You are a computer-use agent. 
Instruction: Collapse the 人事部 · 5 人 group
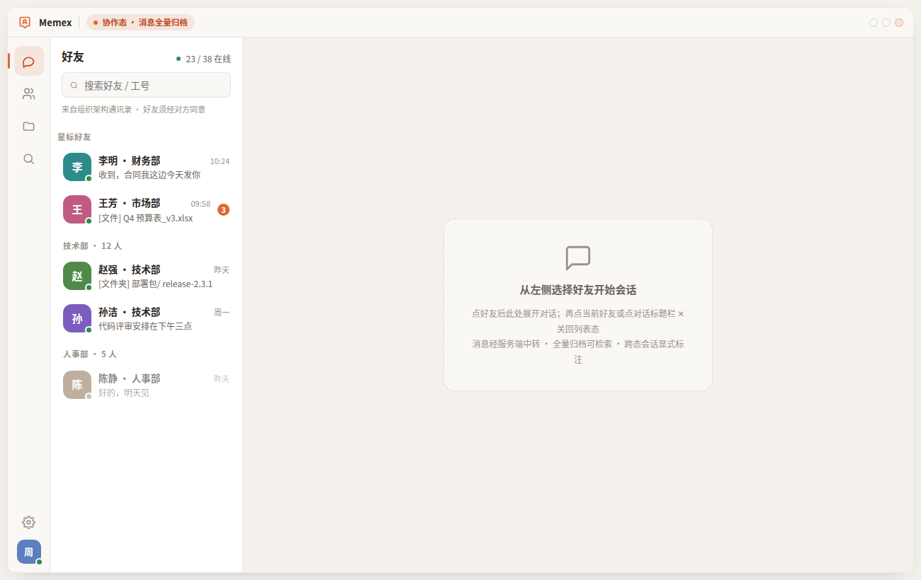[x=89, y=354]
